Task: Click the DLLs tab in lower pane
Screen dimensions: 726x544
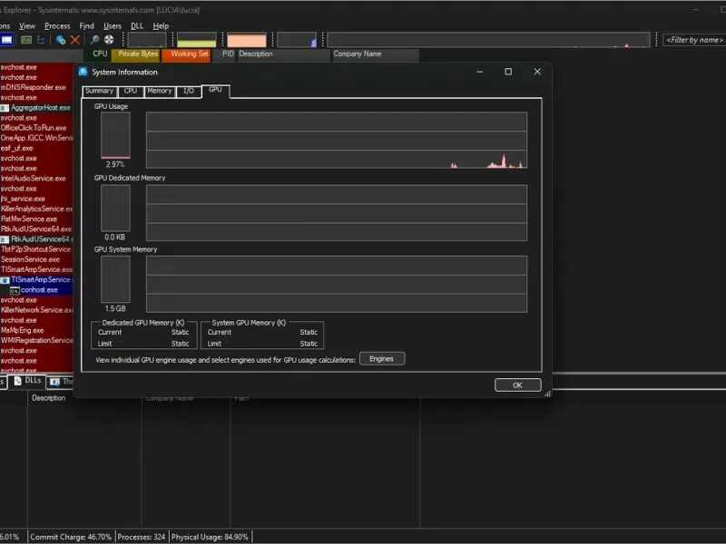Action: click(28, 381)
